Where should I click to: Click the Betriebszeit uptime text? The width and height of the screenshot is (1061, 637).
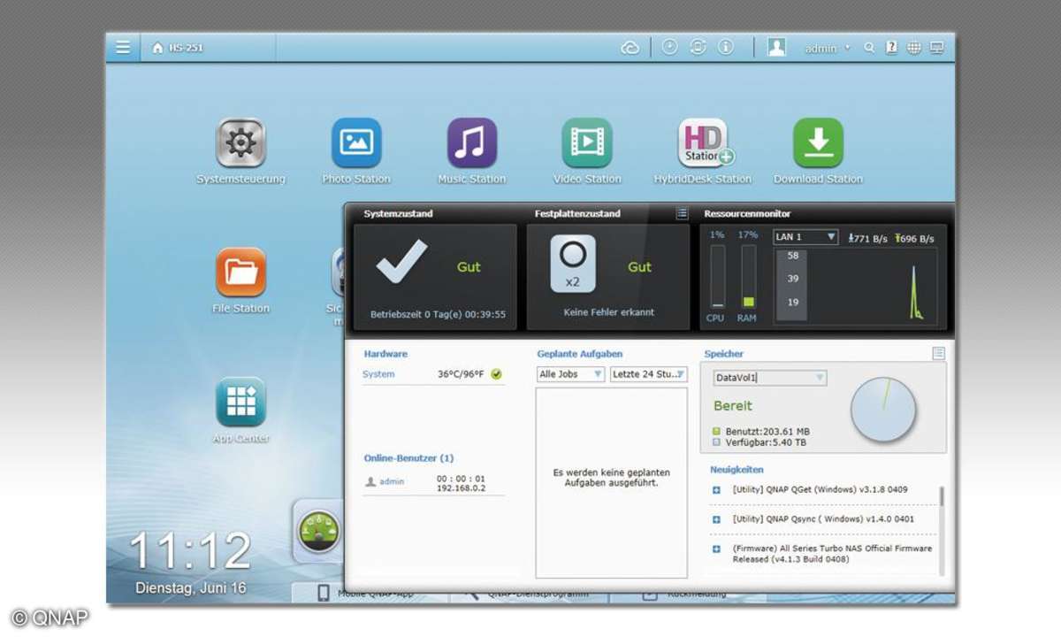tap(438, 314)
